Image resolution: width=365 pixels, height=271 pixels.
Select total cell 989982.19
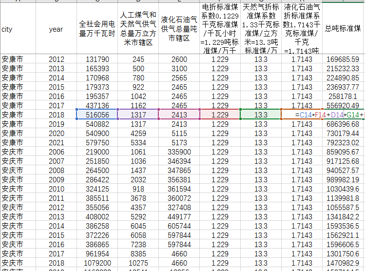click(344, 180)
